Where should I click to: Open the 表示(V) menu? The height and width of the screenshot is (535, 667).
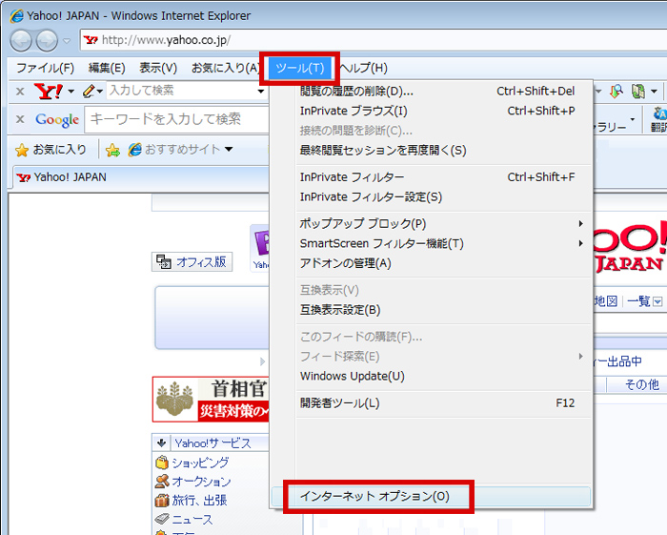tap(158, 68)
